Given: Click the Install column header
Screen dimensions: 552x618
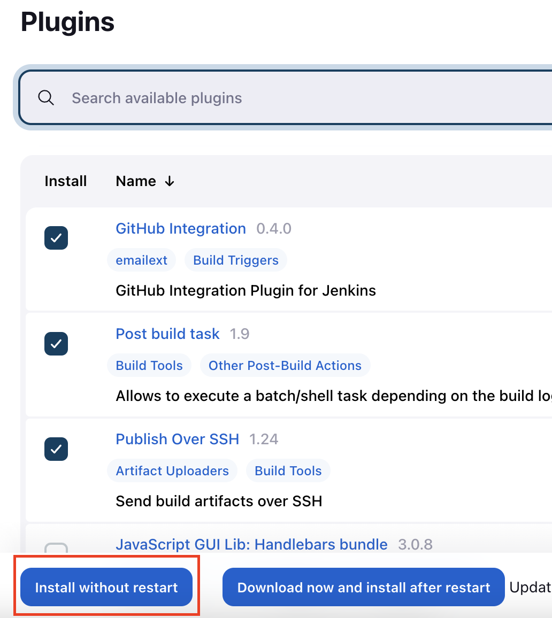Looking at the screenshot, I should pyautogui.click(x=65, y=181).
